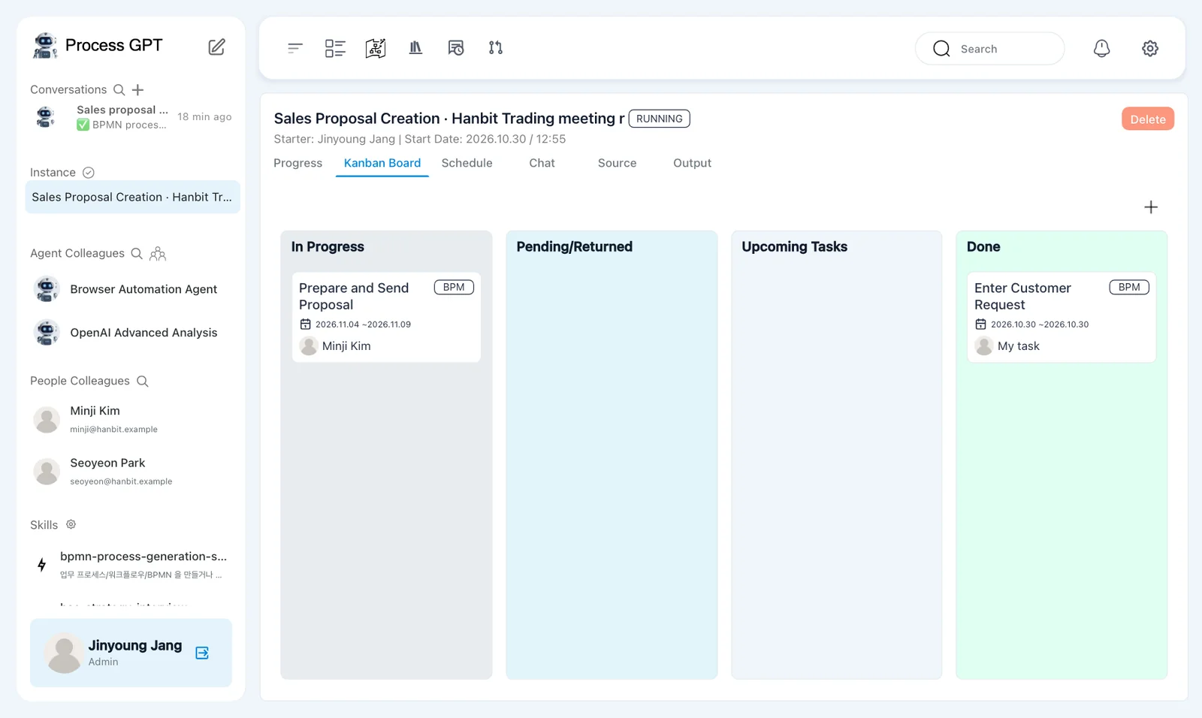Open the Jinyoung Jang Admin profile card
This screenshot has width=1202, height=718.
click(131, 653)
